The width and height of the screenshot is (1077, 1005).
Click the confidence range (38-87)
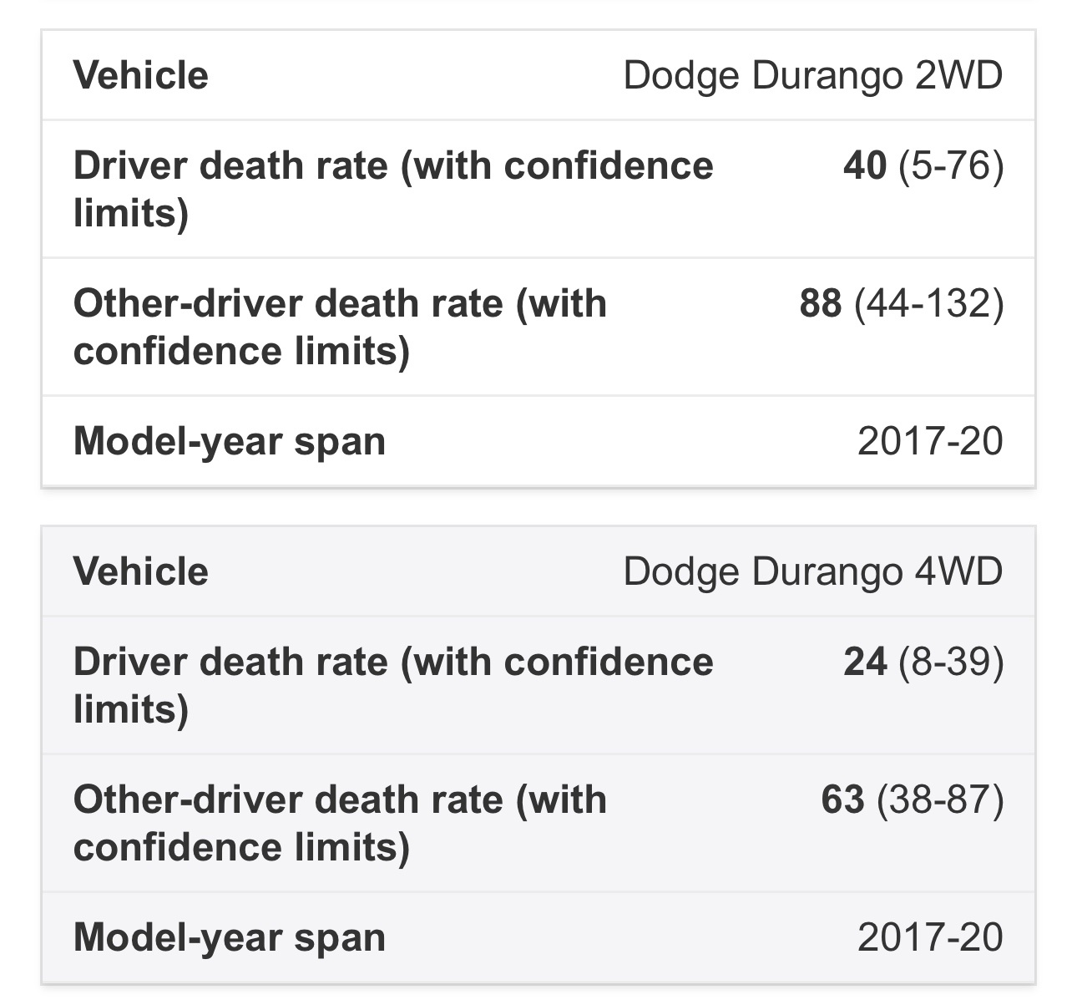tap(940, 799)
